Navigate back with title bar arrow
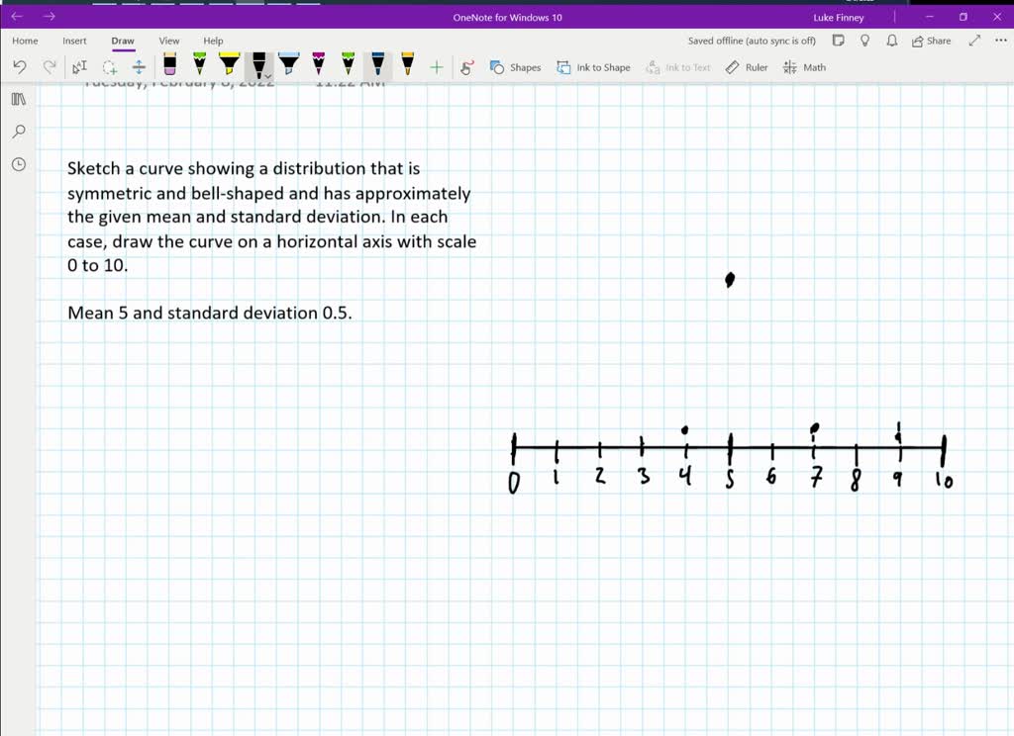The height and width of the screenshot is (736, 1014). (18, 16)
